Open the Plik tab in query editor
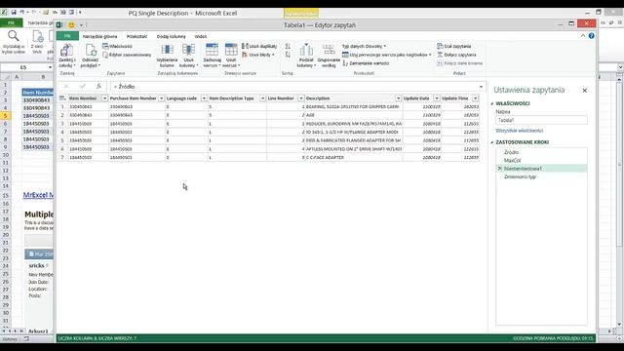The width and height of the screenshot is (624, 351). [x=67, y=36]
